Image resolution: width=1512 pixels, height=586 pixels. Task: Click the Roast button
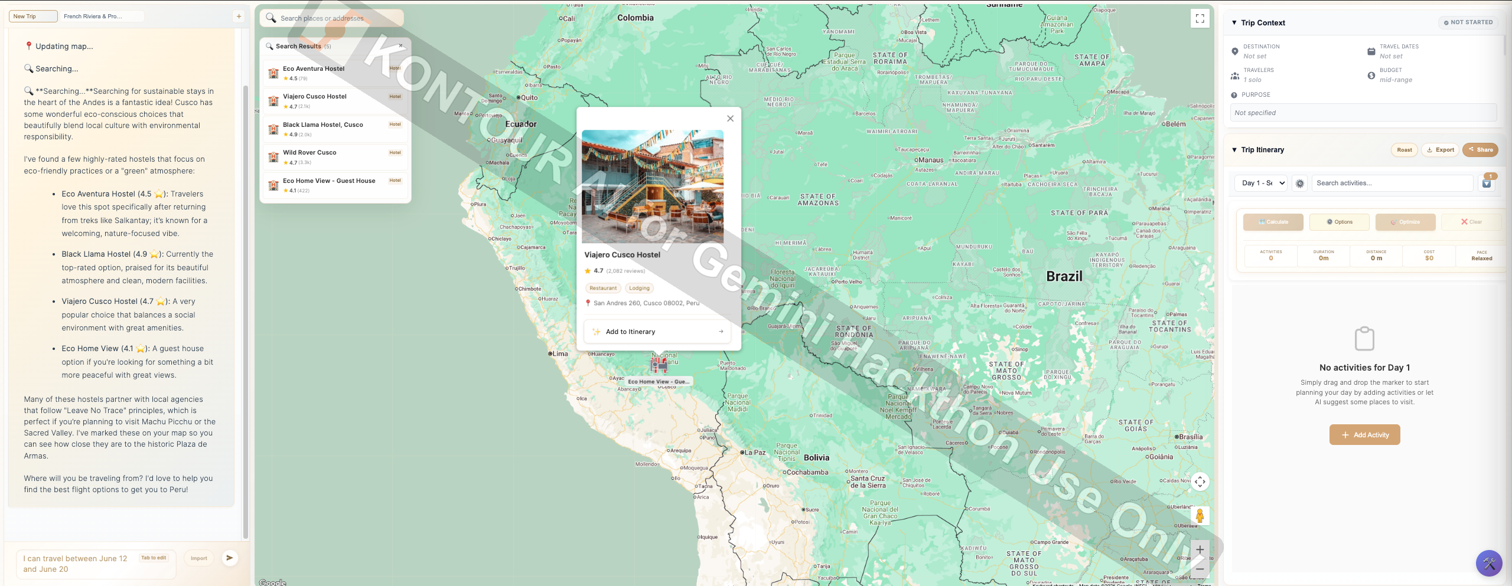(x=1404, y=150)
